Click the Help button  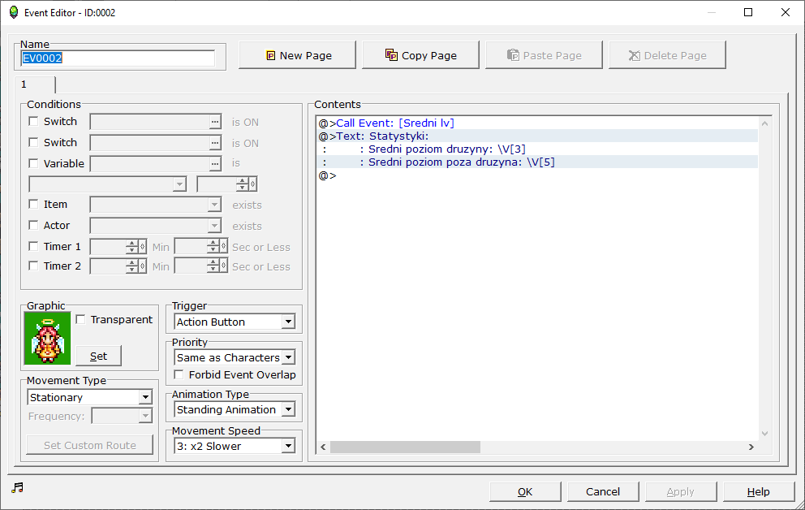[x=758, y=491]
